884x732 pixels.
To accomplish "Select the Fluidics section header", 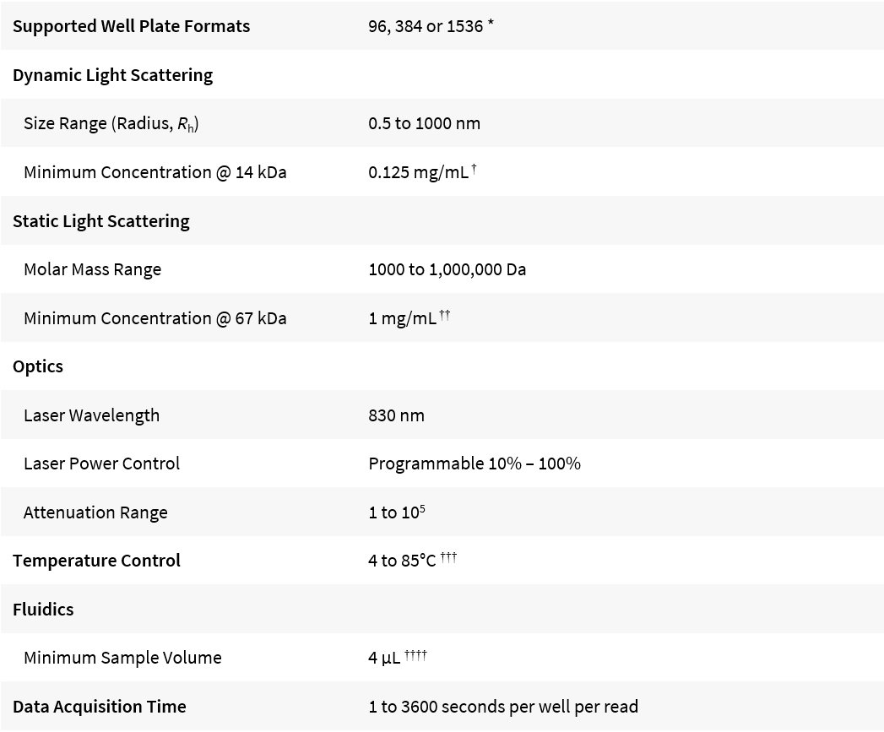I will [x=43, y=610].
